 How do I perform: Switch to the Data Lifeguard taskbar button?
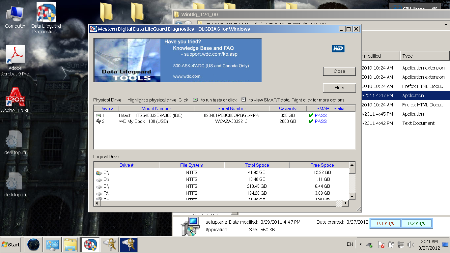[91, 245]
